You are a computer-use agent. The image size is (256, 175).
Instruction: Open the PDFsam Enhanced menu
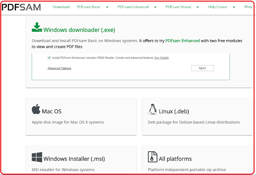133,7
